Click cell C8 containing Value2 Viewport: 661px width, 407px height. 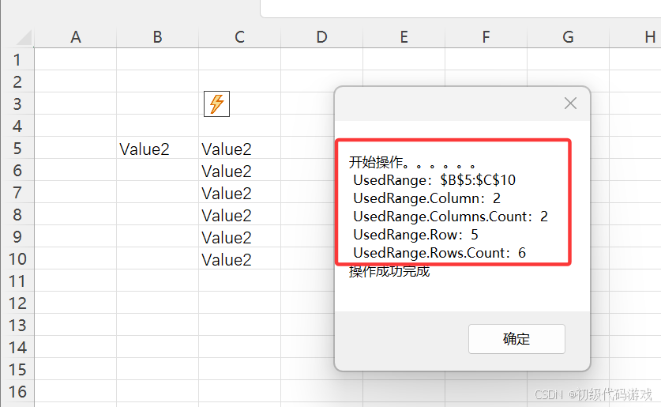[239, 214]
